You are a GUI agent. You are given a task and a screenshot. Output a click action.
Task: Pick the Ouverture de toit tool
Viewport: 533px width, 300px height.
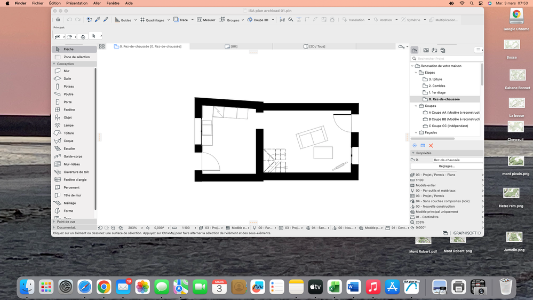point(74,172)
